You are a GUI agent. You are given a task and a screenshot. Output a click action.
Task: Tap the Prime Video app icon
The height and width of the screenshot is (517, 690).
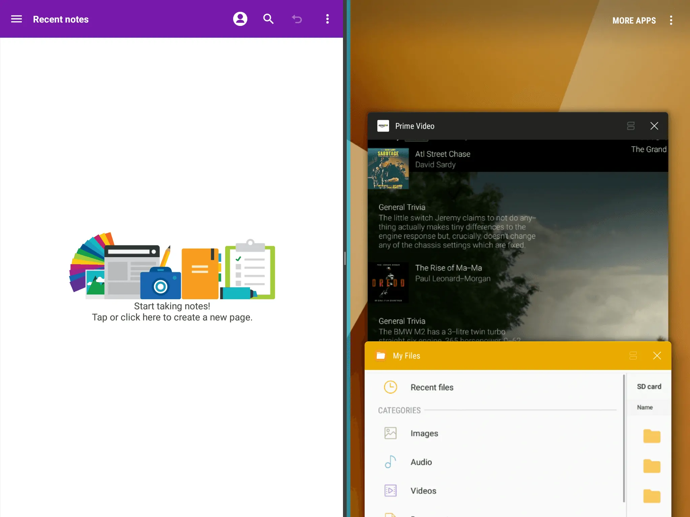[x=383, y=126]
